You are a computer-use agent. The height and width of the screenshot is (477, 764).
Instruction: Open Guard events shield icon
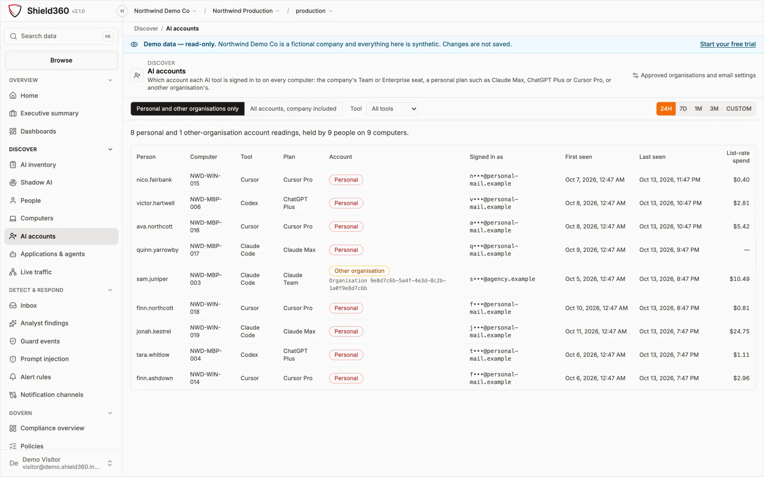13,341
